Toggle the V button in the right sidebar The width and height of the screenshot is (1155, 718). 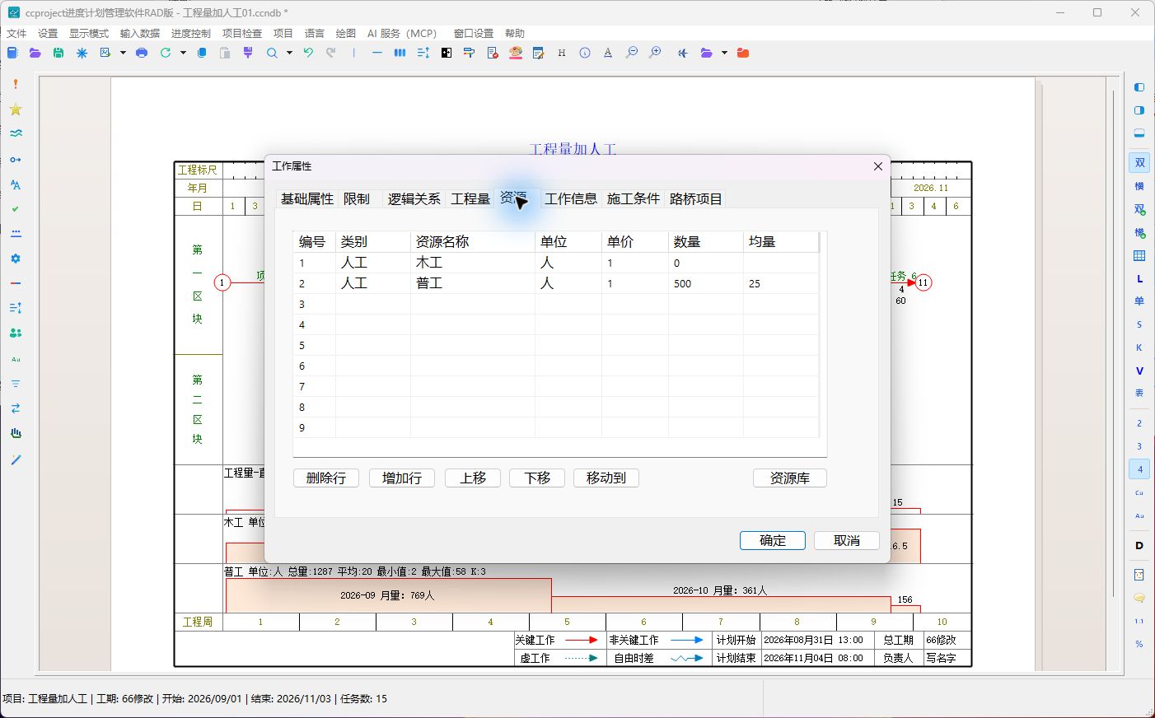[x=1139, y=371]
